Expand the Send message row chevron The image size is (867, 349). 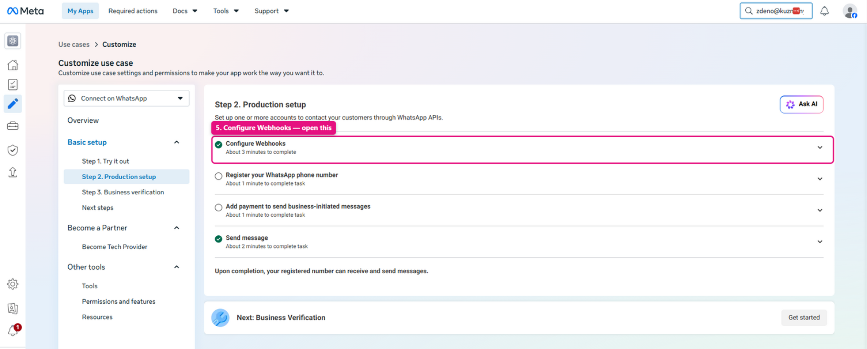click(x=820, y=242)
